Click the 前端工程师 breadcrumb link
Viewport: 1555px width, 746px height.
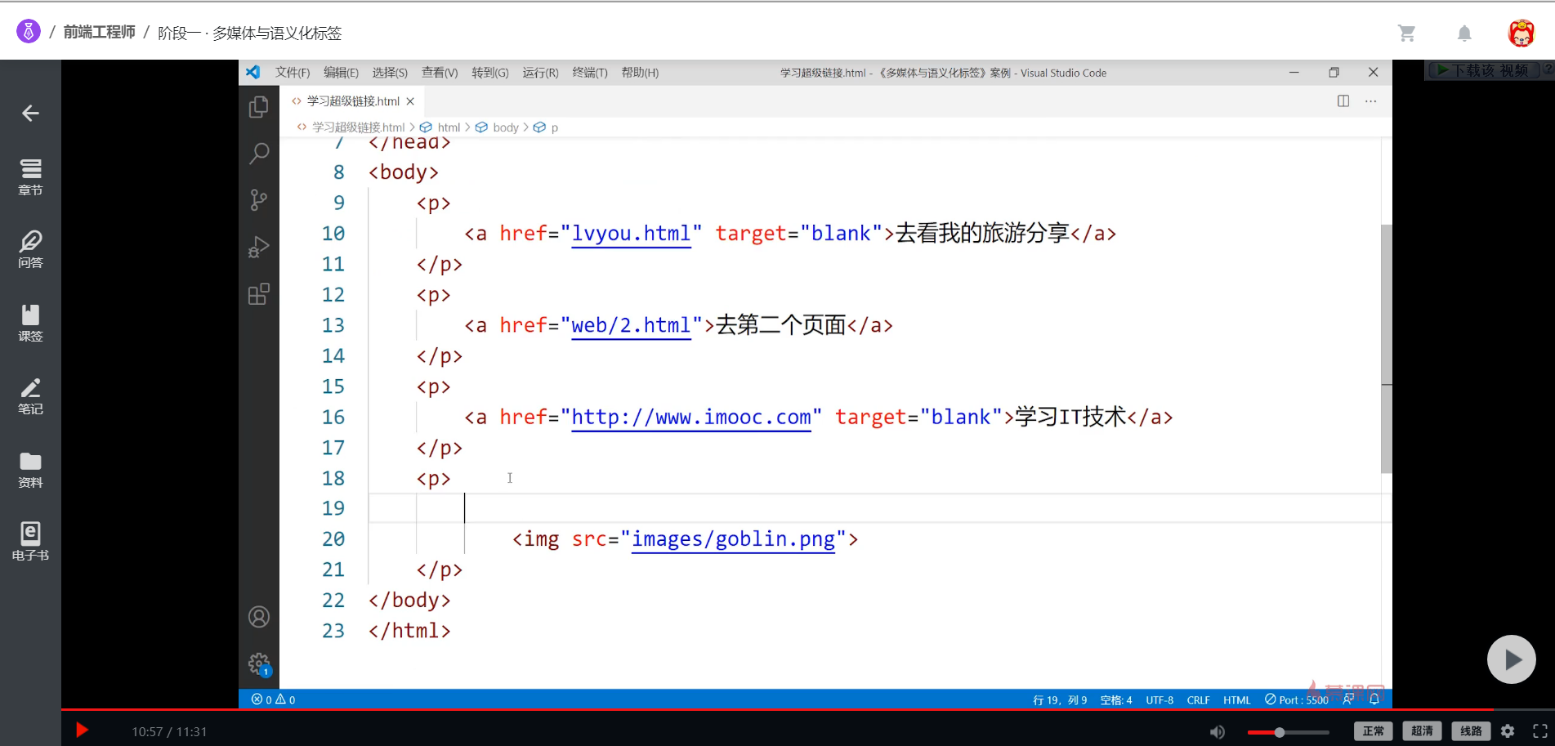tap(100, 33)
